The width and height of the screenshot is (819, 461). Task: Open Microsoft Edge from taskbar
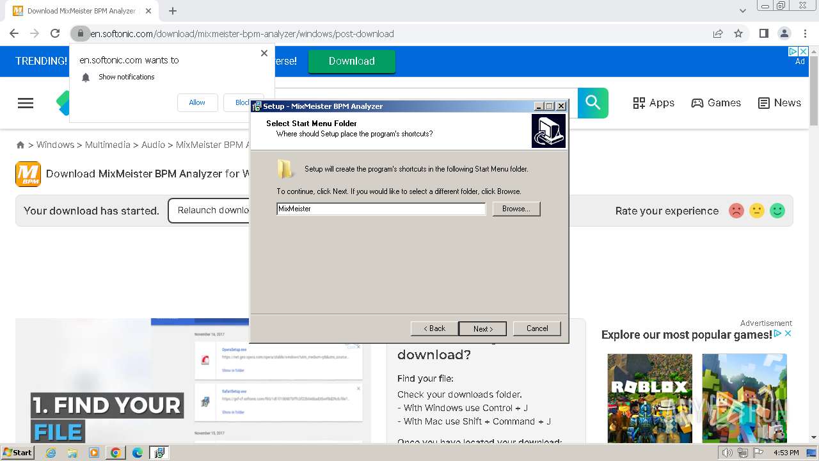[x=138, y=453]
